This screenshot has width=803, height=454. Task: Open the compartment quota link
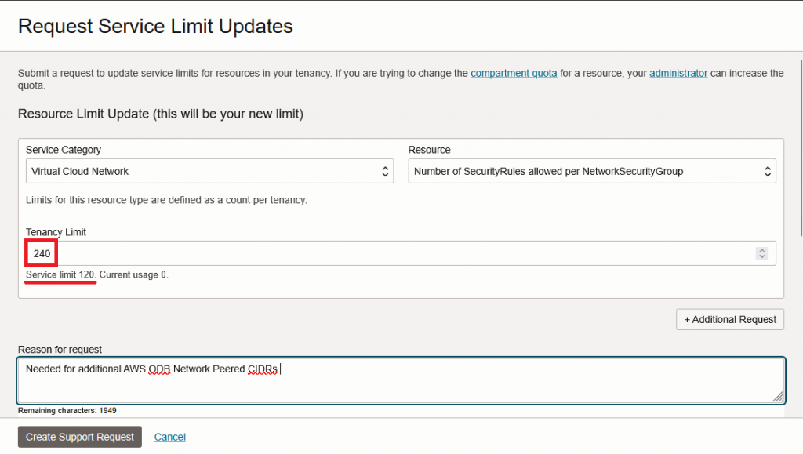coord(514,73)
